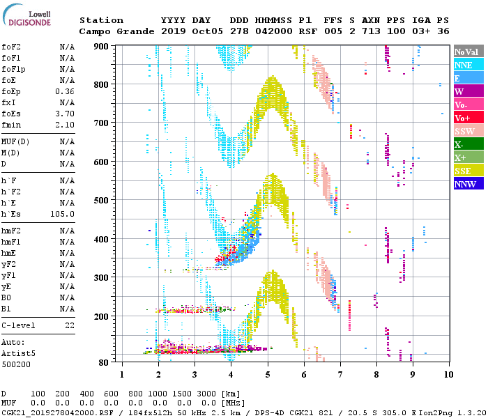Click the Ion2Png 1.3.20 version text
This screenshot has height=418, width=488.
tap(453, 413)
